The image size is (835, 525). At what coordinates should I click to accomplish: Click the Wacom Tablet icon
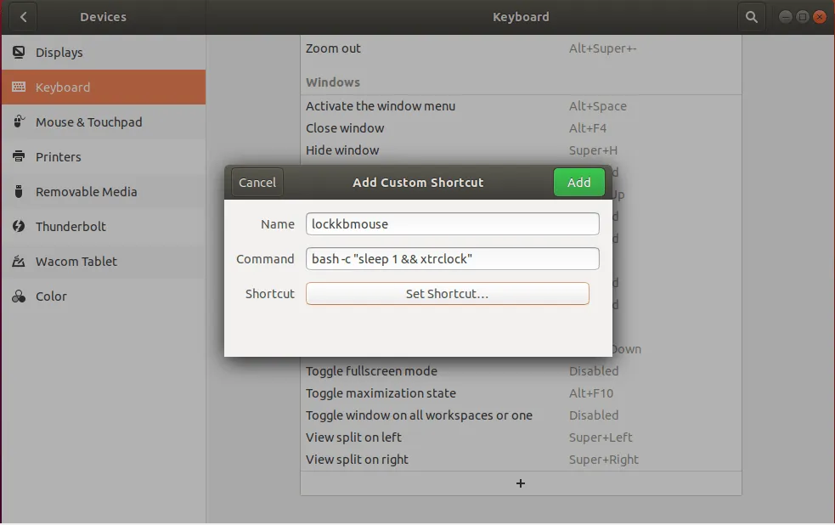coord(19,262)
